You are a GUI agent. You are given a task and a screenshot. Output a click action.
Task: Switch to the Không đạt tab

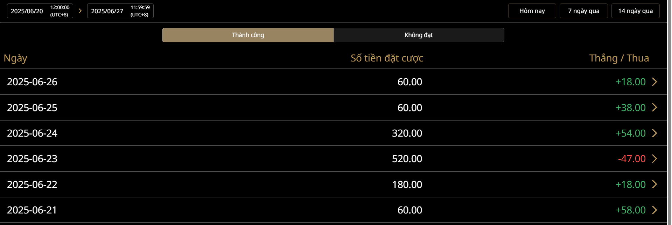[x=419, y=35]
